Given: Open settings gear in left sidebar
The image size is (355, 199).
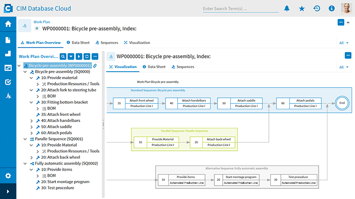Looking at the screenshot, I should 8,176.
